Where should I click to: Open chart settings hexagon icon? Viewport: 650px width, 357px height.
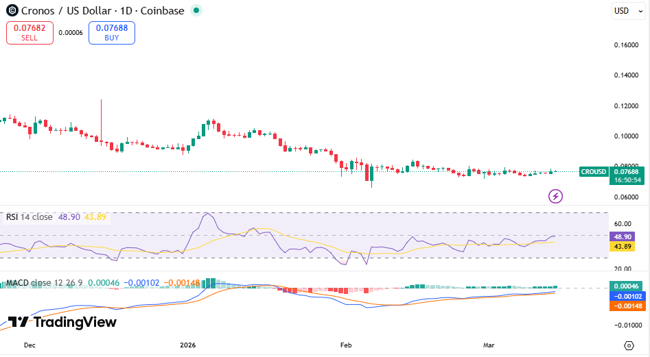[629, 345]
